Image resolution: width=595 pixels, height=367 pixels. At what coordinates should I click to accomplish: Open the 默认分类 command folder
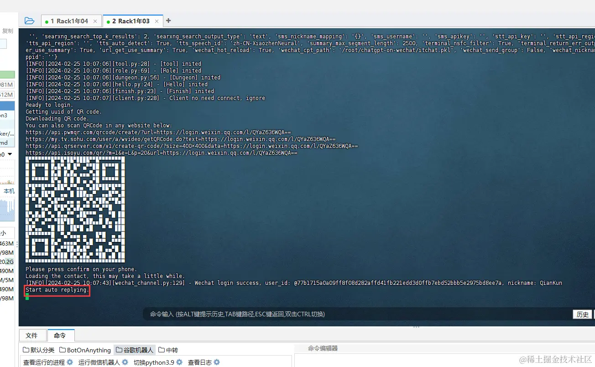coord(39,350)
